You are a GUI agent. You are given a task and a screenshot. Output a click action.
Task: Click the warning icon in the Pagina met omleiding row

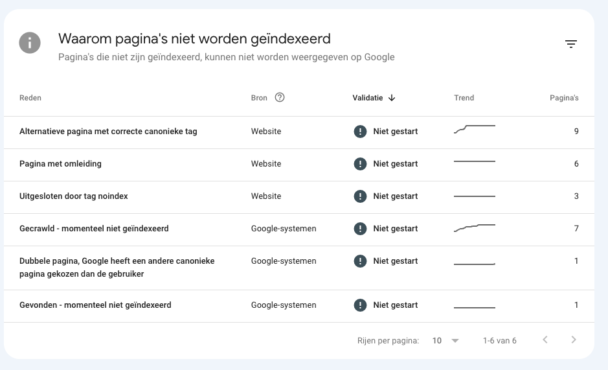click(360, 164)
